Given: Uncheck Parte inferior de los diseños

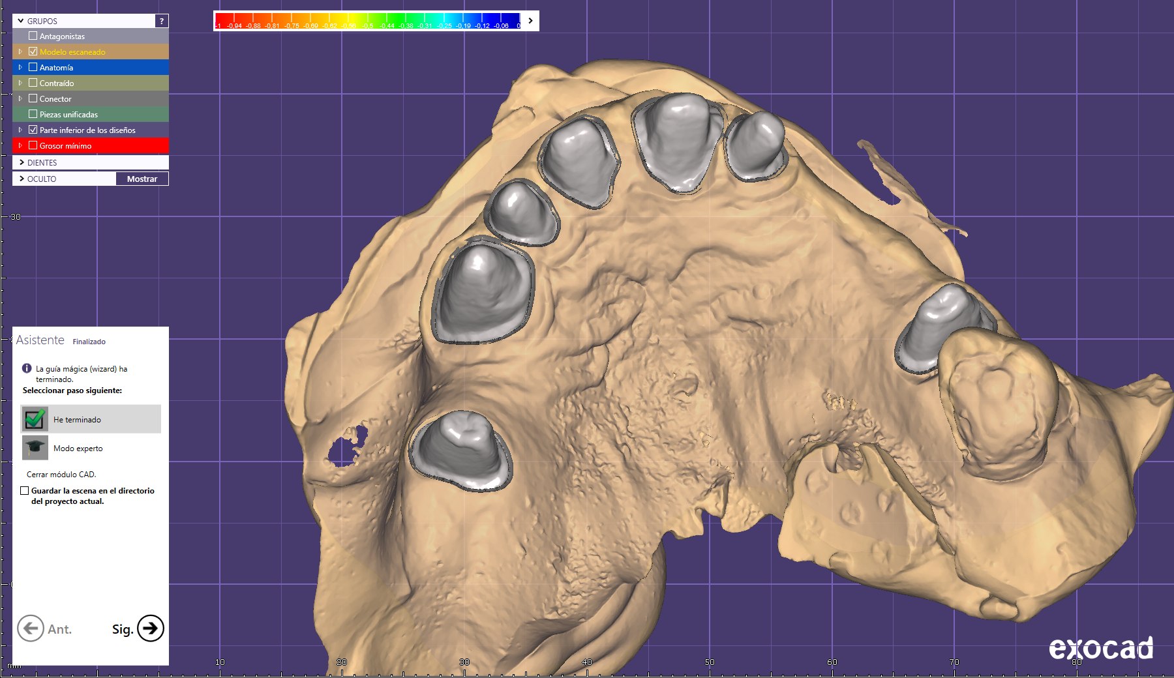Looking at the screenshot, I should [33, 130].
